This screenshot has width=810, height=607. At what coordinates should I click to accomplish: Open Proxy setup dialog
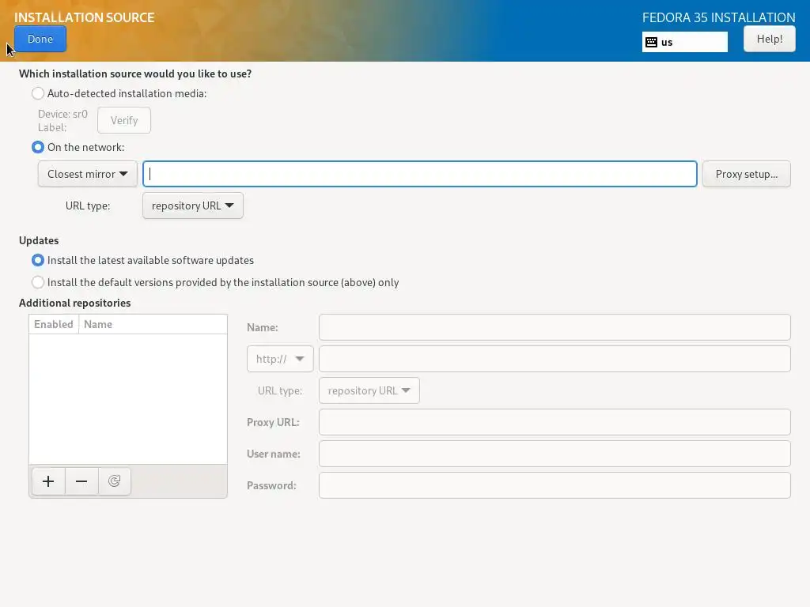747,174
